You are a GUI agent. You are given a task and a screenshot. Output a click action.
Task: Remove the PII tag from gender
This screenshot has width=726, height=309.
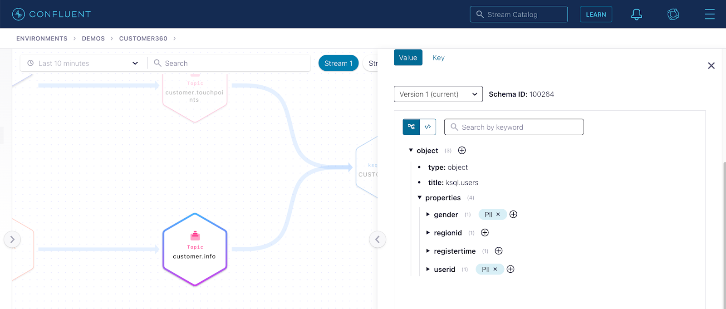(x=498, y=214)
